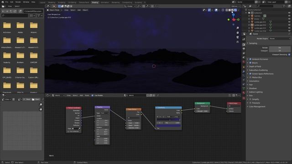Toggle perspective/orthographic grid icon
Screen dimensions: 292x164
pos(238,42)
